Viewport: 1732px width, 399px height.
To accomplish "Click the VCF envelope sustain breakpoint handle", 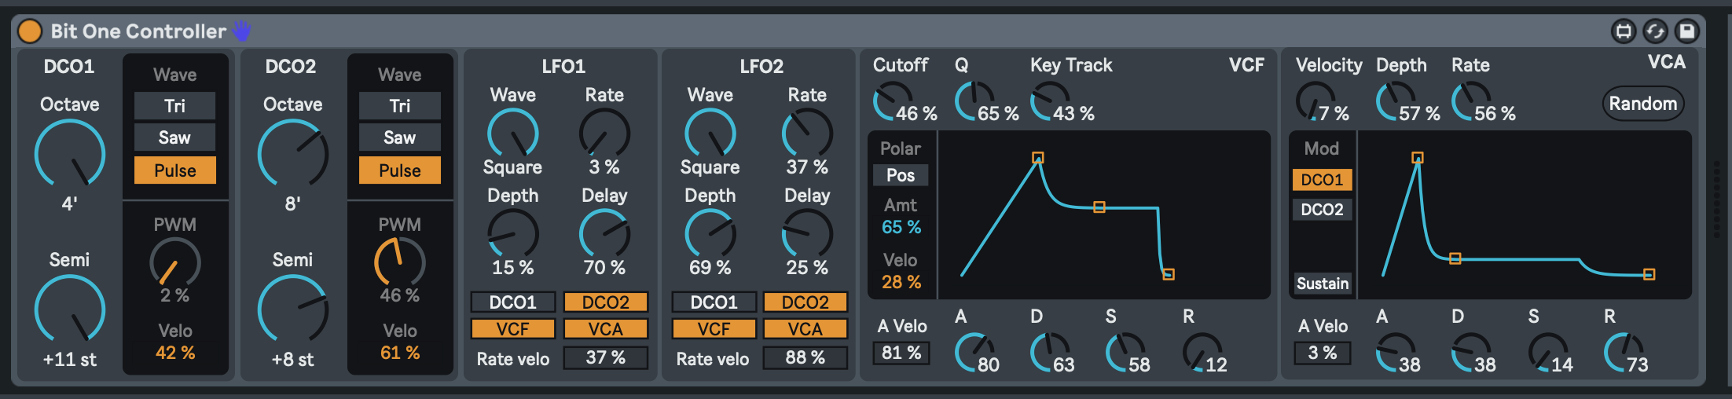I will click(x=1099, y=207).
